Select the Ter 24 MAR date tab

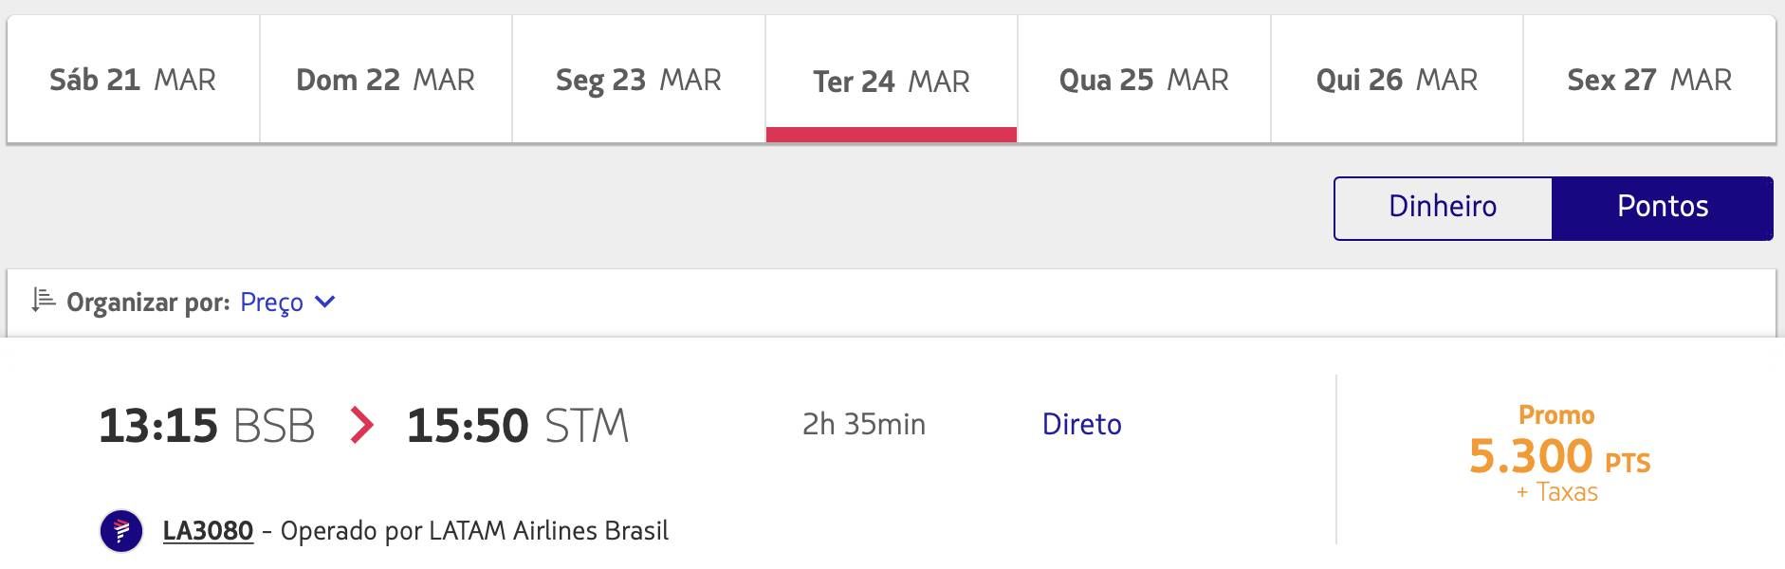tap(892, 80)
